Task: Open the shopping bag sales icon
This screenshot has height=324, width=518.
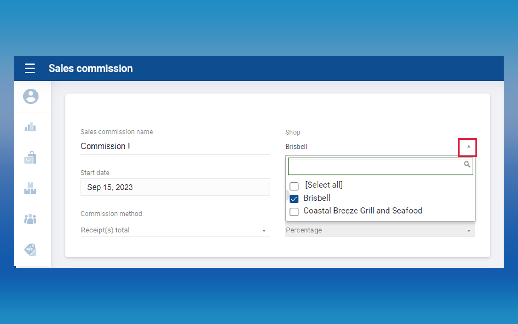Action: coord(30,157)
